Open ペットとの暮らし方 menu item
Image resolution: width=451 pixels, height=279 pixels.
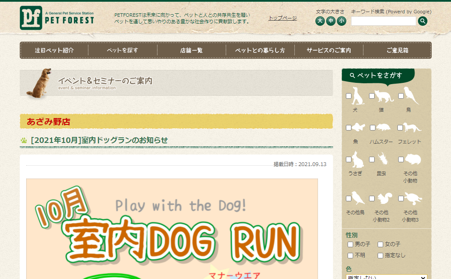coord(260,50)
